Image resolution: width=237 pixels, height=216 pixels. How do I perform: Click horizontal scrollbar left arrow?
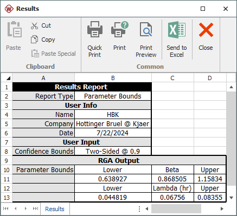click(x=147, y=209)
